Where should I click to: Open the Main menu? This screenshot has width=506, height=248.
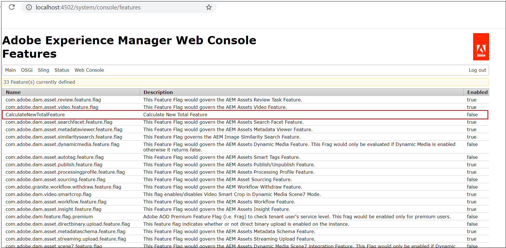[11, 70]
